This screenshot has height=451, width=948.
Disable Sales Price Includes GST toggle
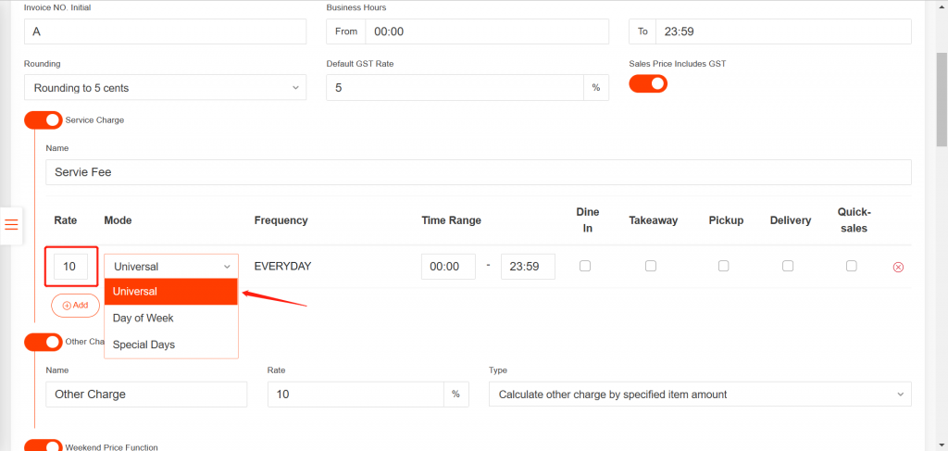click(x=648, y=83)
